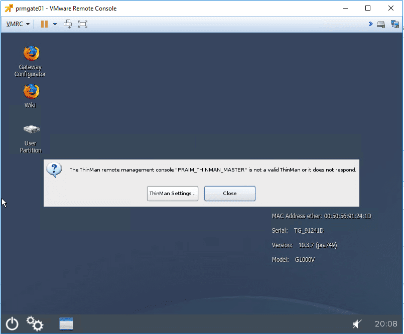The height and width of the screenshot is (334, 404).
Task: Select the pause/suspend VM toolbar icon
Action: tap(44, 24)
